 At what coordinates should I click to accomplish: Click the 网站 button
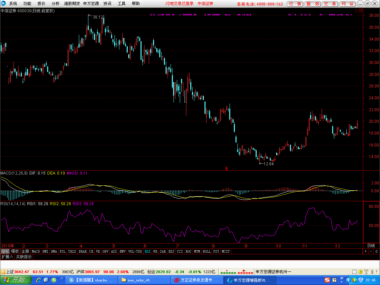[348, 4]
